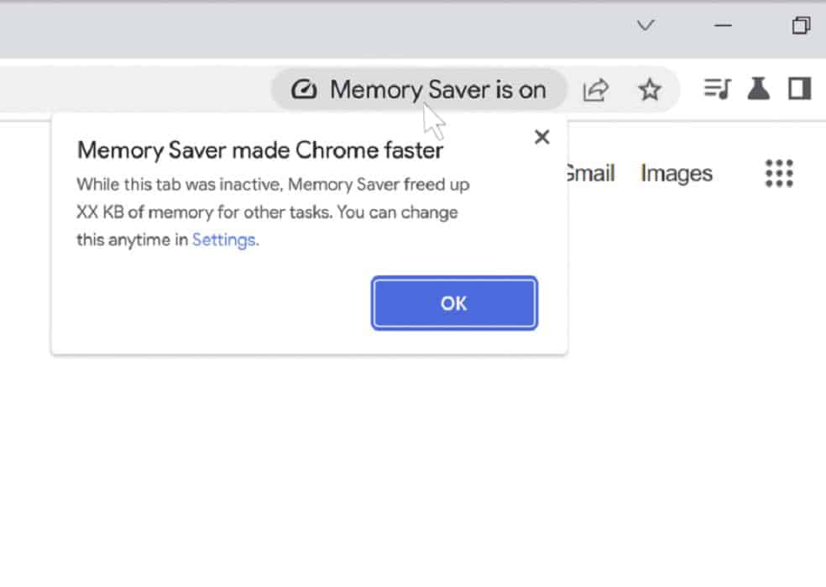This screenshot has width=826, height=587.
Task: Focus the address bar empty area
Action: tap(134, 90)
